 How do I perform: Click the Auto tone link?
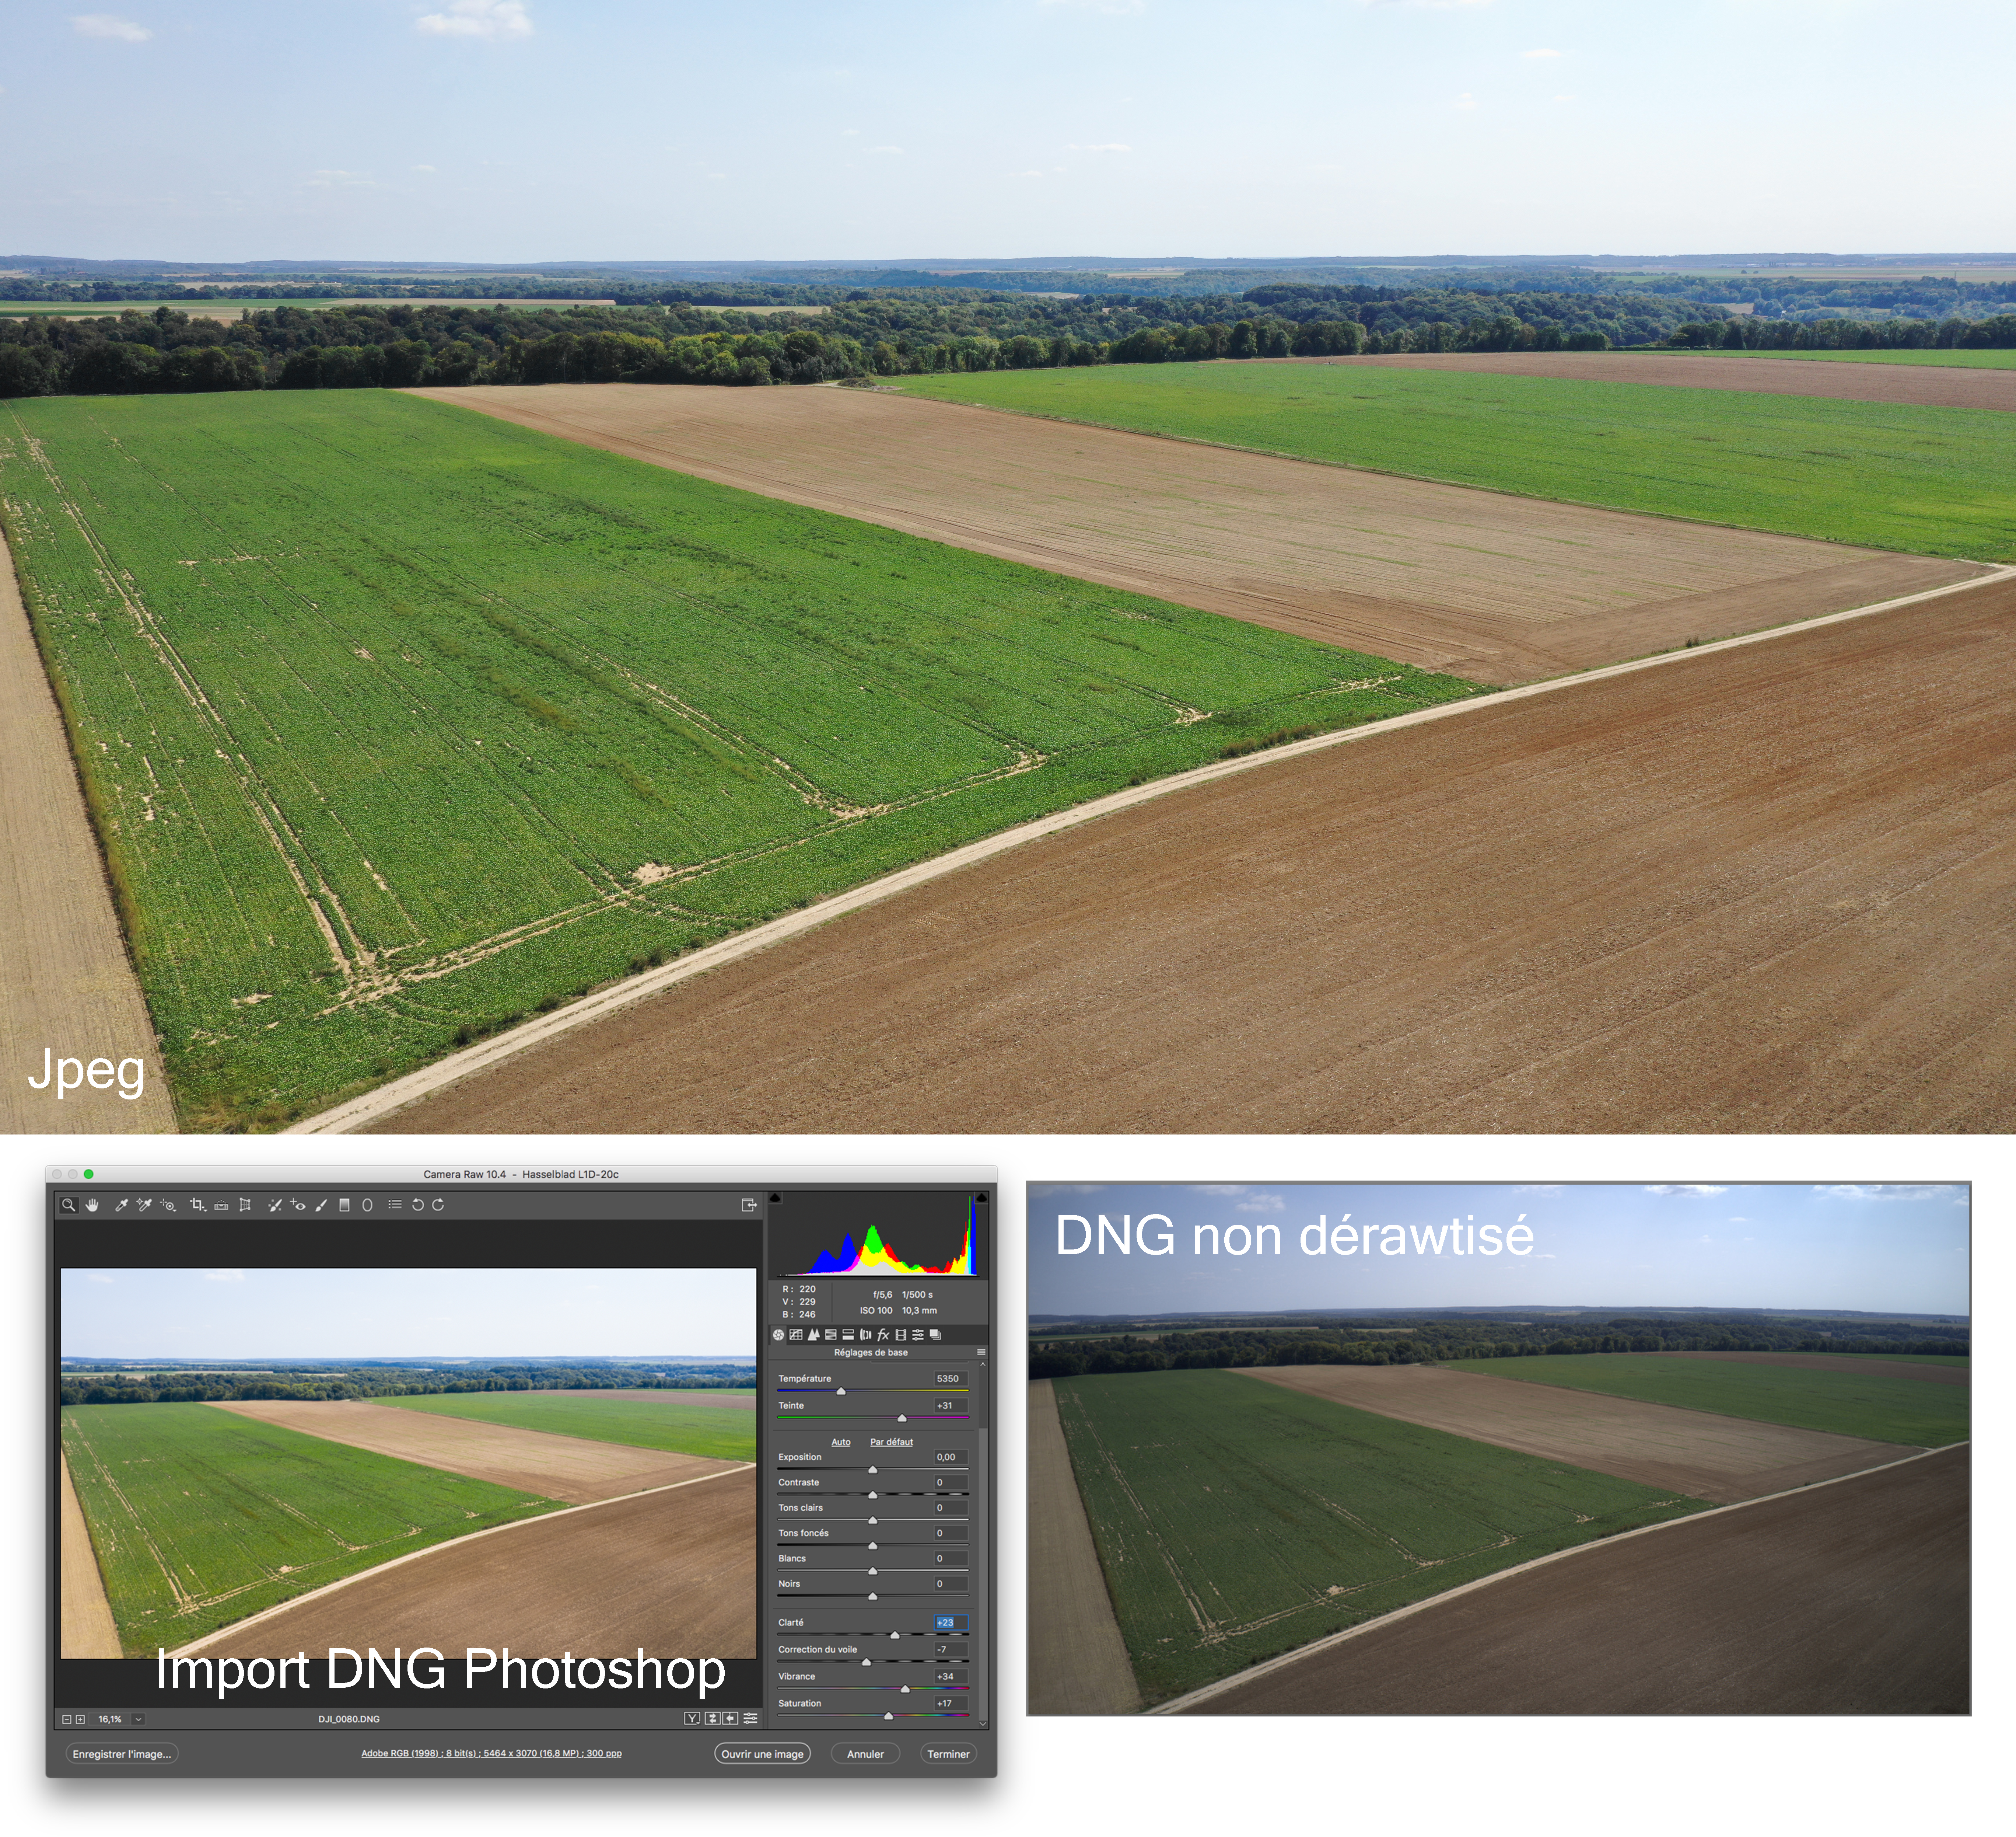(841, 1442)
